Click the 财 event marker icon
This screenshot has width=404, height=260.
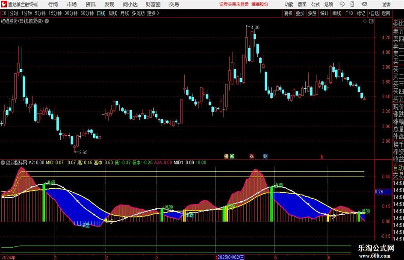tap(265, 156)
